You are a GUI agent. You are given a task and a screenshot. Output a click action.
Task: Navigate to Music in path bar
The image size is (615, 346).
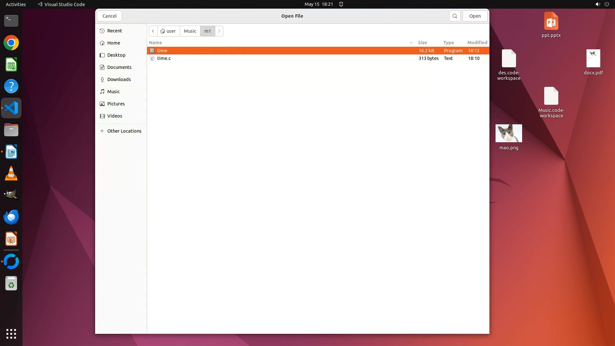[x=190, y=31]
